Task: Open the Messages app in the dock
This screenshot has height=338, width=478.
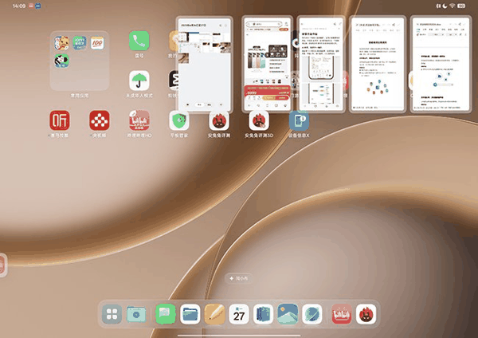Action: click(165, 314)
